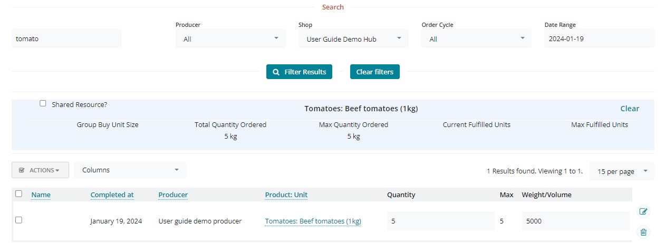Change the 15 per page selector
The height and width of the screenshot is (243, 664).
pos(621,171)
